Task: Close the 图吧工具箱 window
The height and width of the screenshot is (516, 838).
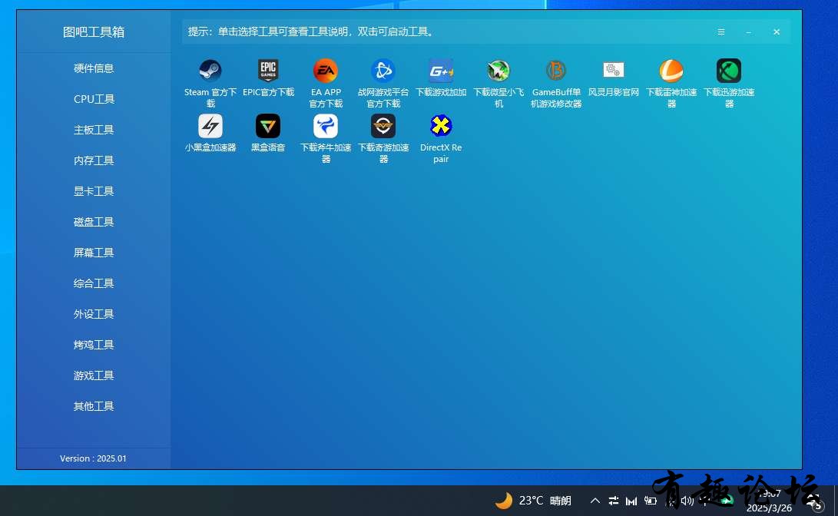Action: (x=777, y=32)
